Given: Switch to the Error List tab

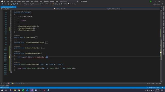Looking at the screenshot, I should click(2, 85).
